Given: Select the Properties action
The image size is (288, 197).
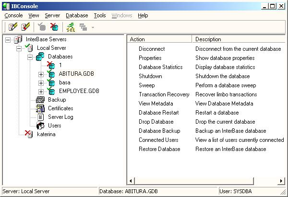Looking at the screenshot, I should coord(150,58).
